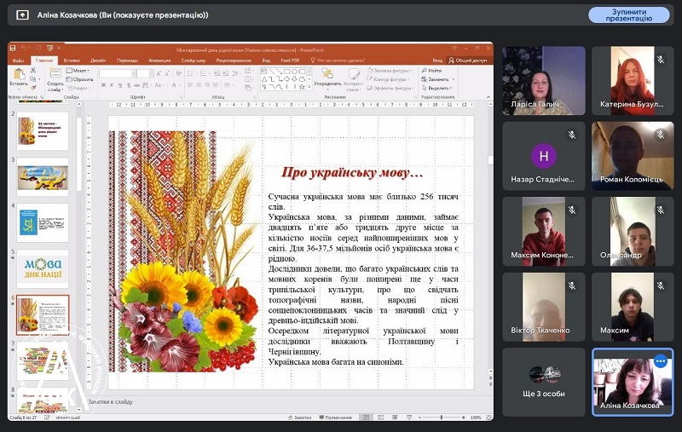Toggle Примечания comments in status bar
This screenshot has width=682, height=432.
tap(335, 418)
